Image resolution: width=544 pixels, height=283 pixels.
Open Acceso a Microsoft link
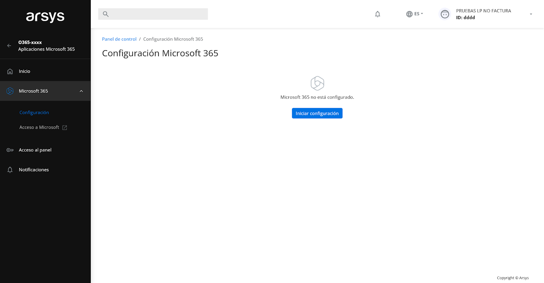[39, 127]
